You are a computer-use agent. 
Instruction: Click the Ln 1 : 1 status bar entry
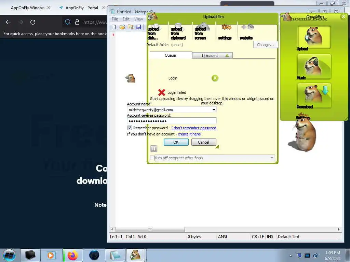(116, 237)
